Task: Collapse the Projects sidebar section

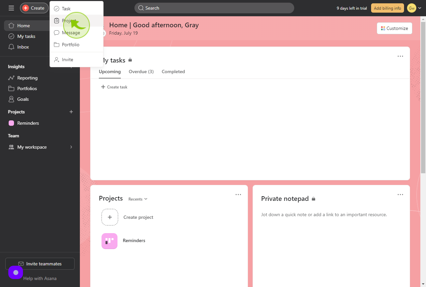Action: (x=16, y=112)
